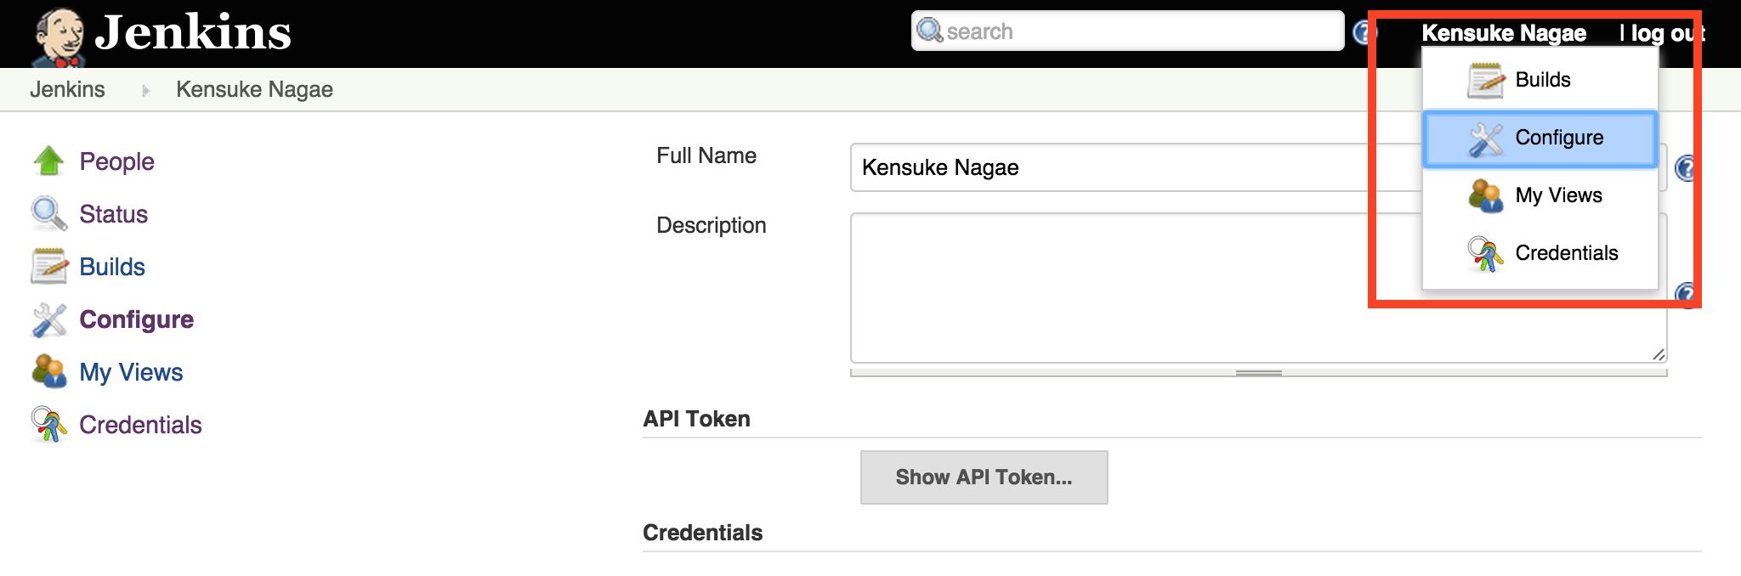Open Status link in sidebar
Screen dimensions: 1741x576
coord(113,214)
